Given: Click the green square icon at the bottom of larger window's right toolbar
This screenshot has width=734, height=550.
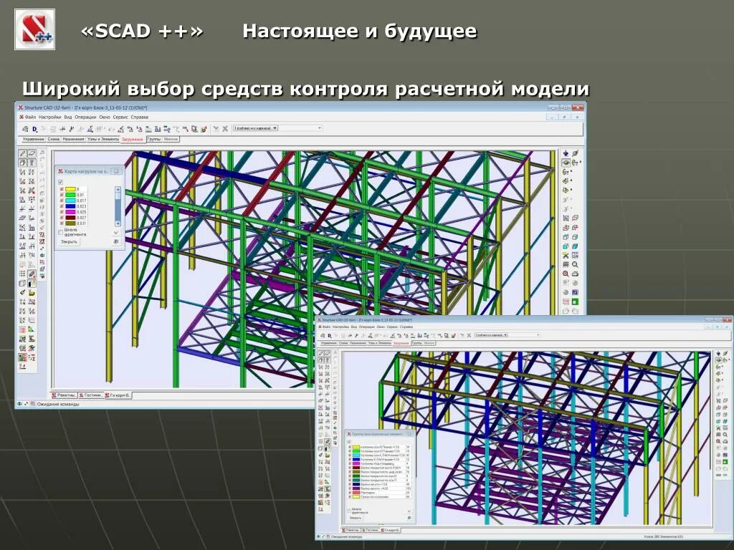Looking at the screenshot, I should pos(575,301).
